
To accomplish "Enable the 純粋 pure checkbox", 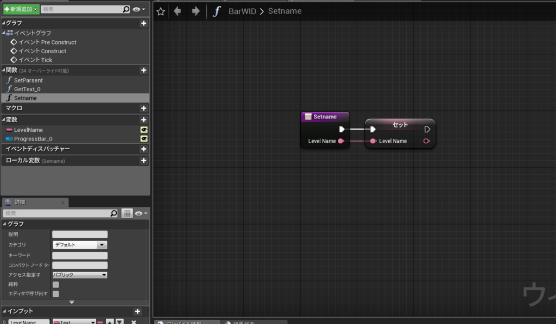I will 56,284.
